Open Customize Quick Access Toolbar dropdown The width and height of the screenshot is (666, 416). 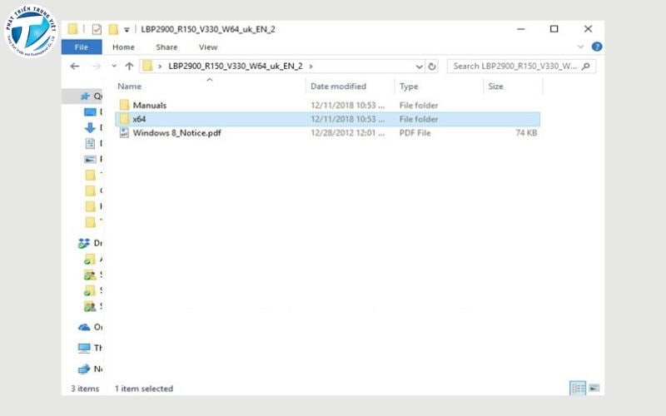coord(127,30)
